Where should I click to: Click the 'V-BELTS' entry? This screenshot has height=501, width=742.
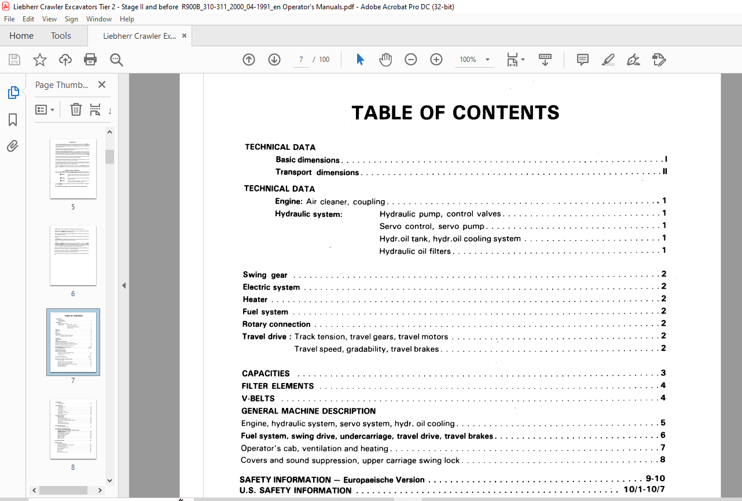coord(258,399)
